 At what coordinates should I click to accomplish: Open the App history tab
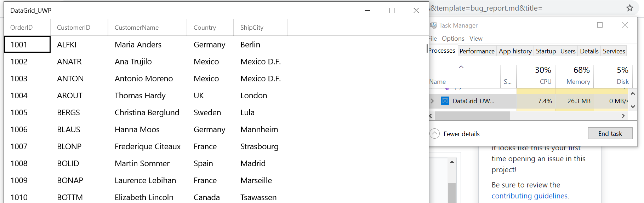pos(515,51)
